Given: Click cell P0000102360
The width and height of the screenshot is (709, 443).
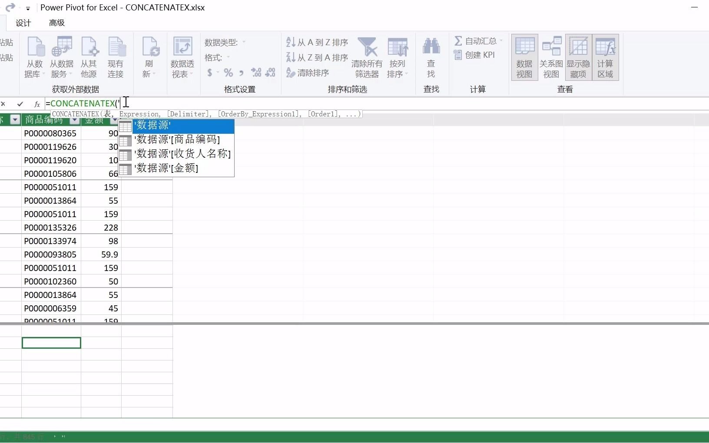Looking at the screenshot, I should click(x=51, y=281).
